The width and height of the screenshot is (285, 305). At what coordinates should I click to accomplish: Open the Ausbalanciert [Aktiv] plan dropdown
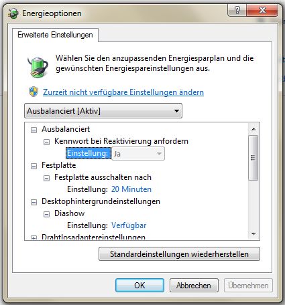click(103, 110)
